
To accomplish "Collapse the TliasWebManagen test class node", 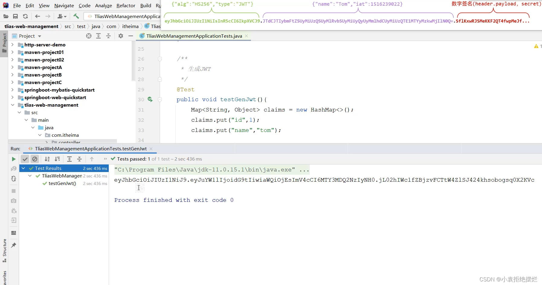I will point(30,176).
